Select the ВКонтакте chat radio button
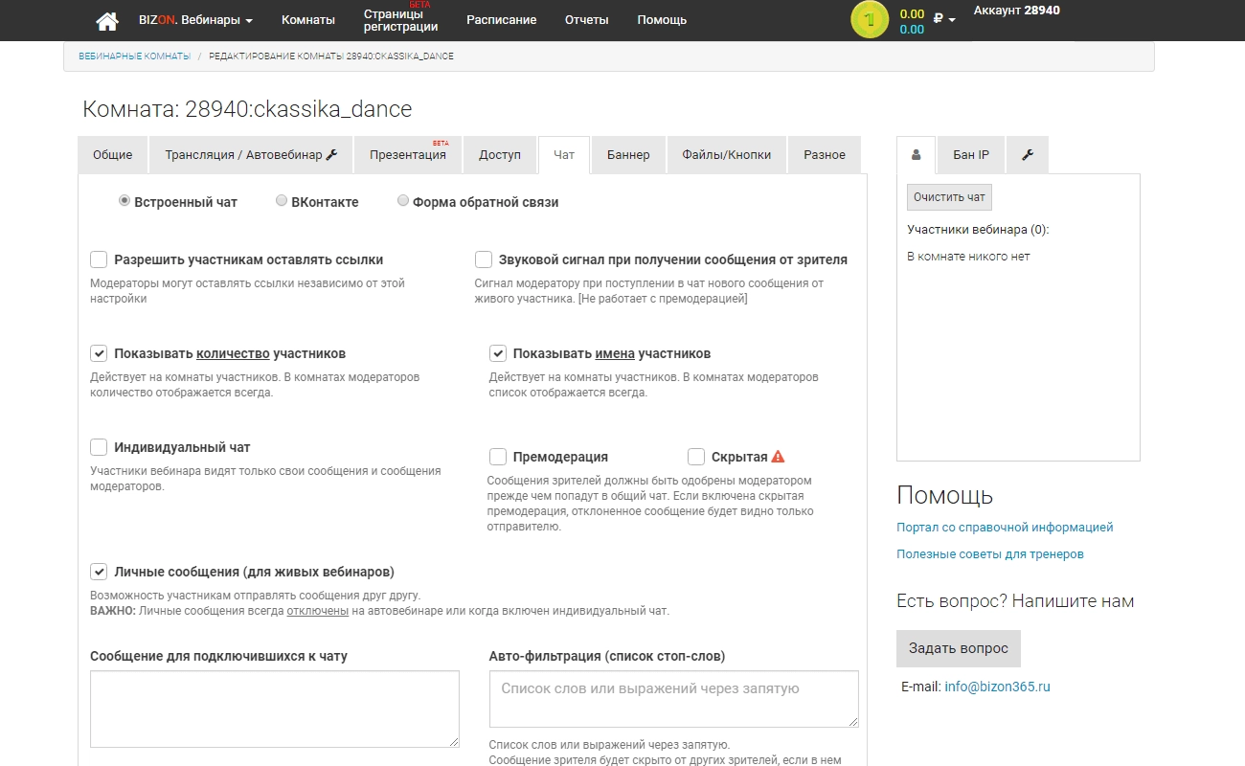This screenshot has width=1245, height=766. (282, 201)
